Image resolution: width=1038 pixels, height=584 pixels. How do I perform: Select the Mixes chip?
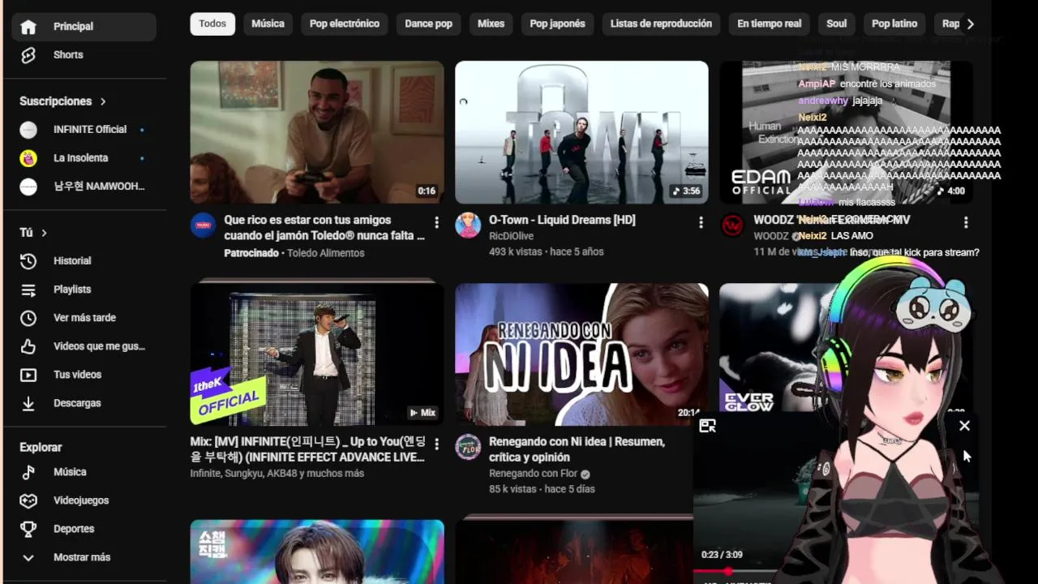point(491,24)
